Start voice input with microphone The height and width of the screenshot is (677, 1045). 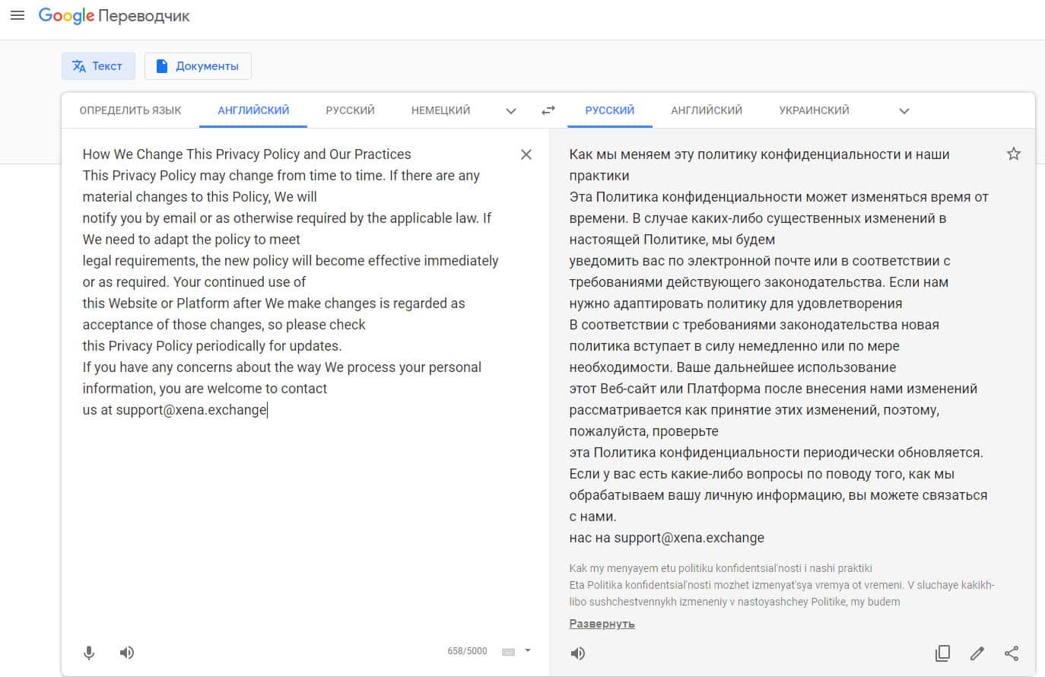(89, 653)
